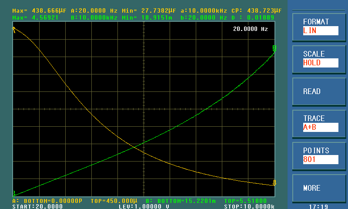Select the HOLD scale value field
The image size is (348, 209).
pyautogui.click(x=320, y=63)
